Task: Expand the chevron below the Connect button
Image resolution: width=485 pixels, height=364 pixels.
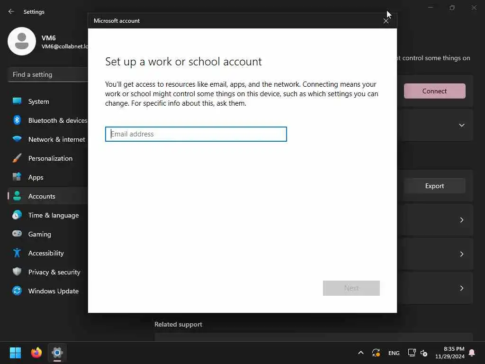Action: (x=461, y=125)
